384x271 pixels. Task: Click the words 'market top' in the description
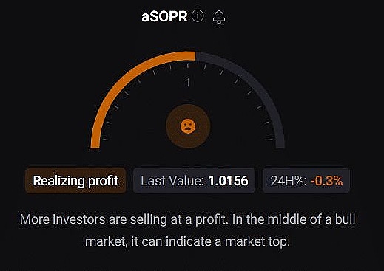(257, 241)
